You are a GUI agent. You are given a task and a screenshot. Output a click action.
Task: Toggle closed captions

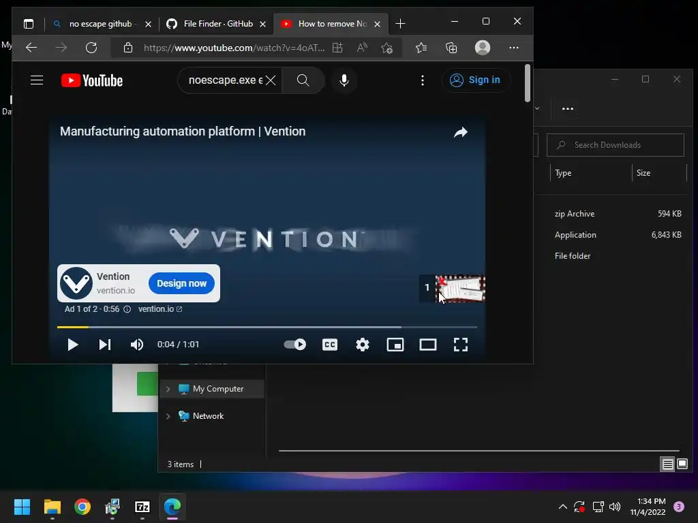tap(330, 345)
